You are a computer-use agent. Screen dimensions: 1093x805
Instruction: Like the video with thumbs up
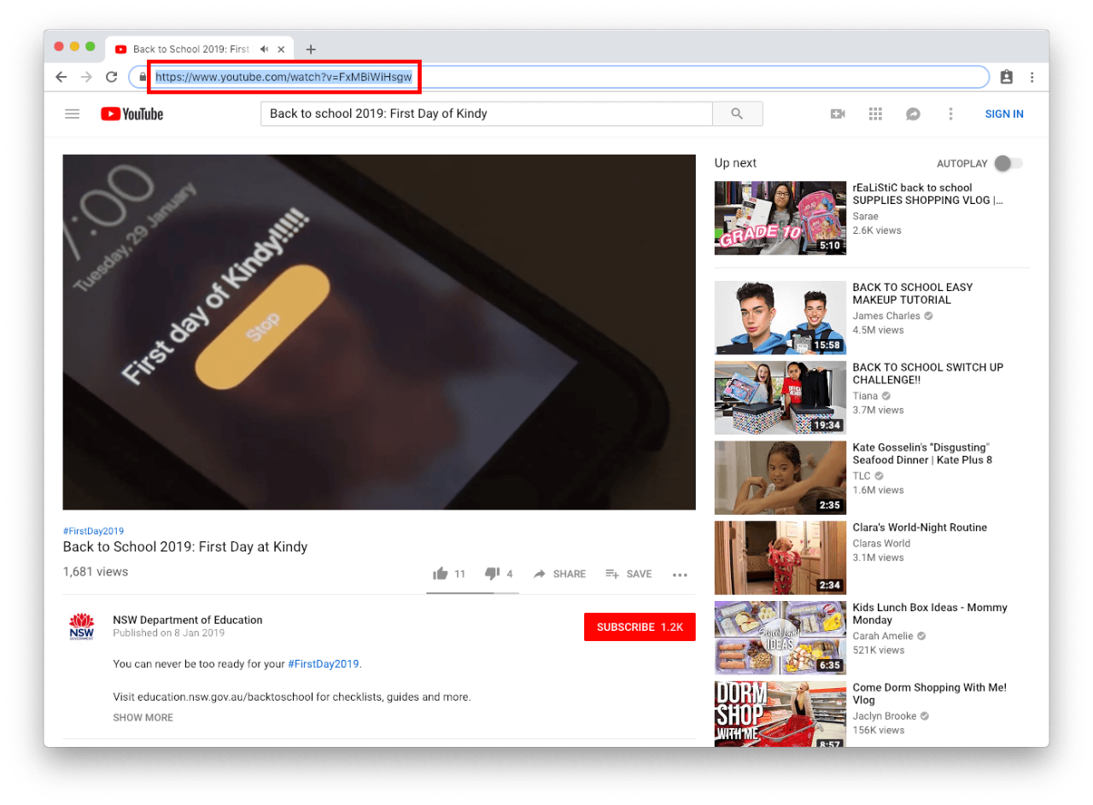[x=441, y=574]
